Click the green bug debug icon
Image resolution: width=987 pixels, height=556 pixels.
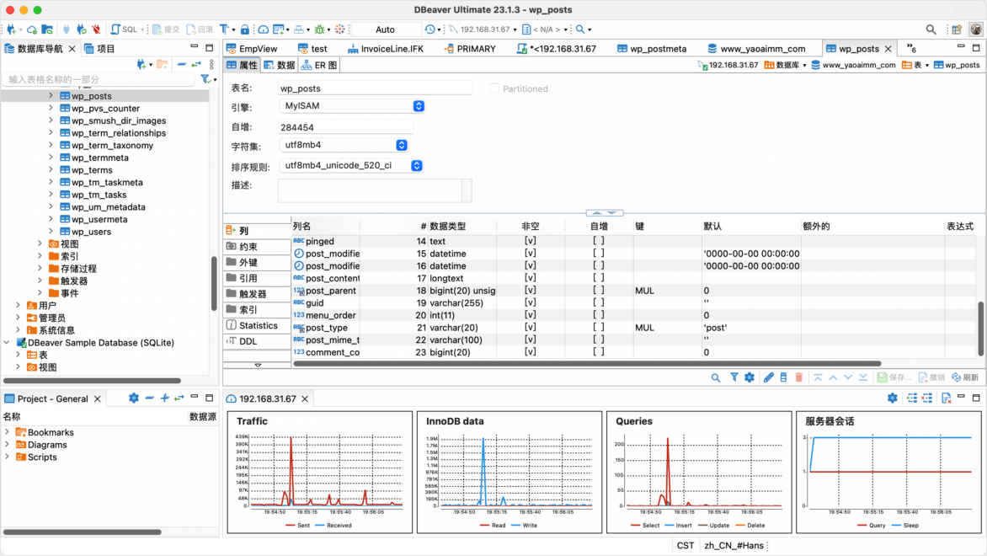tap(319, 29)
